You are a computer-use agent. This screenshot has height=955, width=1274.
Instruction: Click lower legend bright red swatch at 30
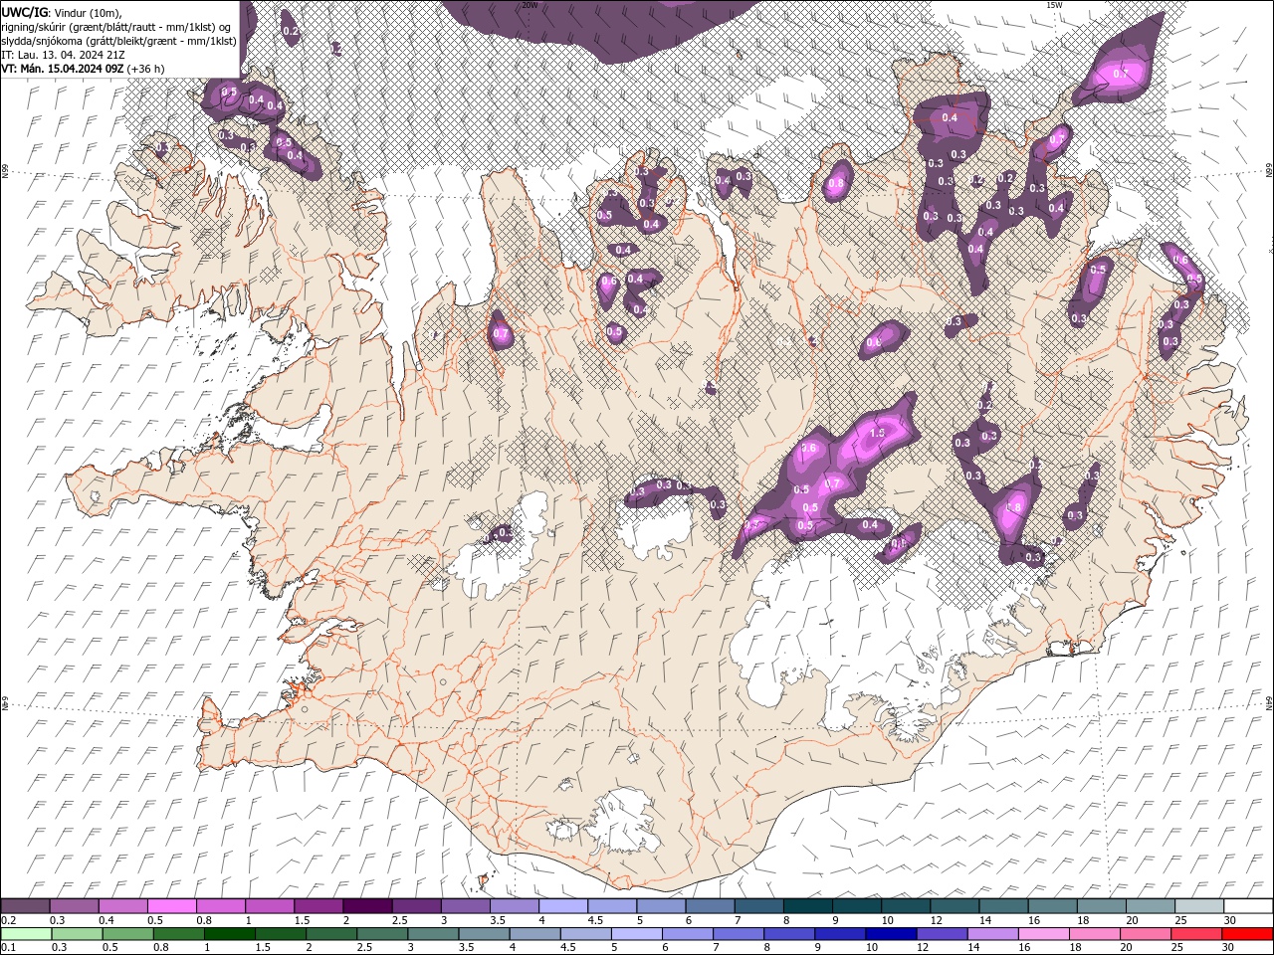[x=1246, y=934]
